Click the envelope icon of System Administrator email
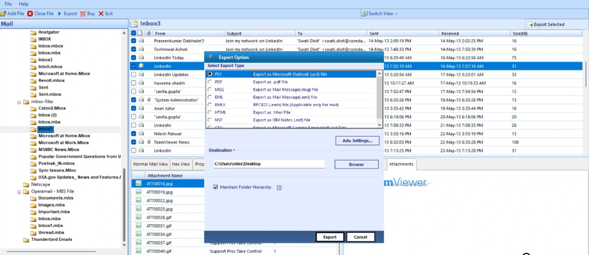The height and width of the screenshot is (255, 589). pos(141,100)
